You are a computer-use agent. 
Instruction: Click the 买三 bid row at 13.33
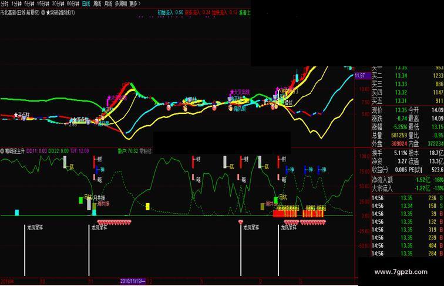(x=408, y=84)
